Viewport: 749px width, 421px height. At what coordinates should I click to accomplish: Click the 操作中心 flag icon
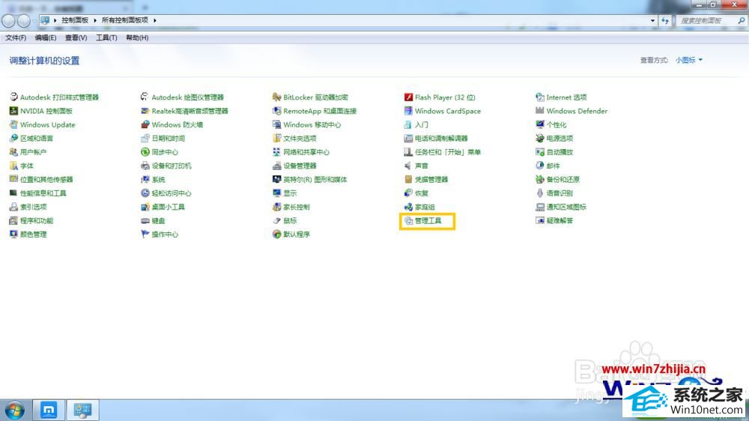(145, 234)
